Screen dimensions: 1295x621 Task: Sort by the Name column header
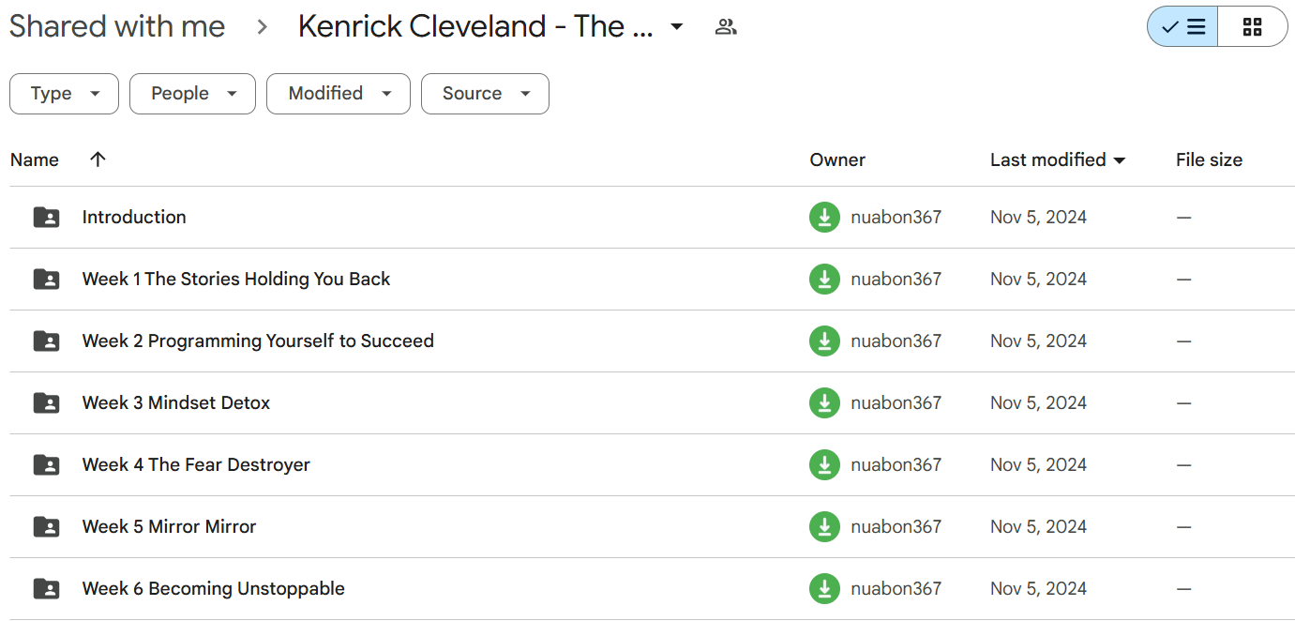point(35,159)
